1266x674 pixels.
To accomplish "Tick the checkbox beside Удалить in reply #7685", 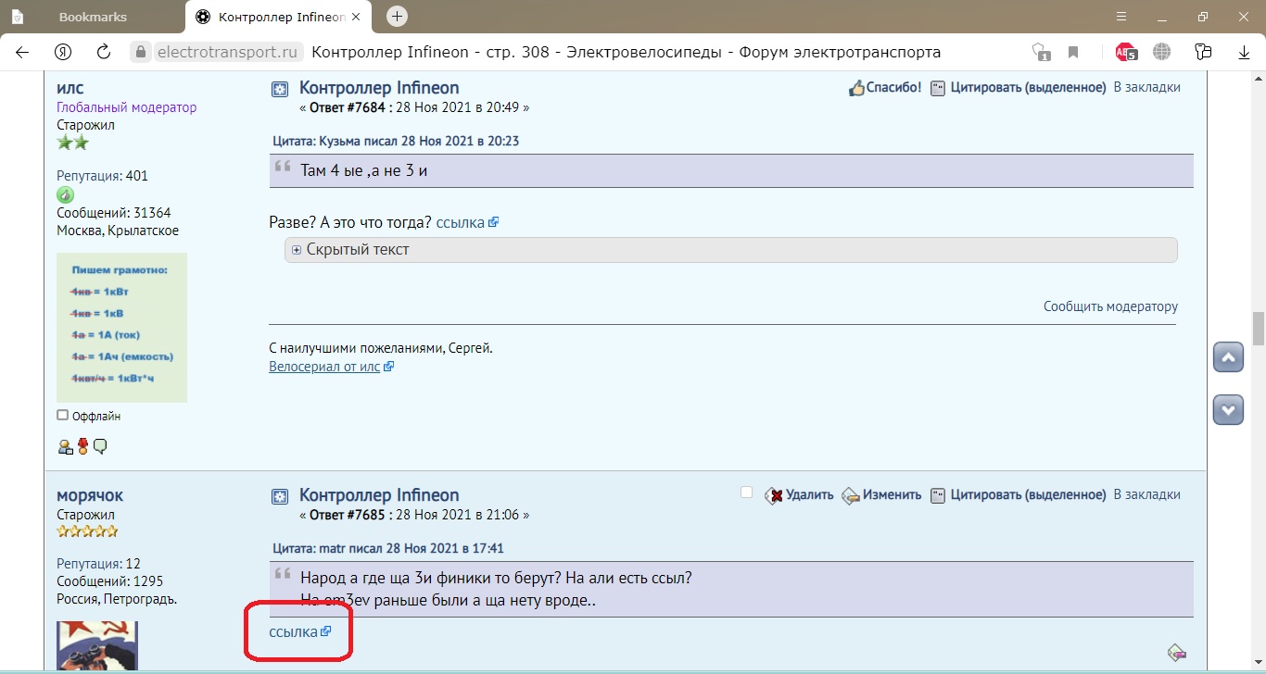I will tap(746, 493).
